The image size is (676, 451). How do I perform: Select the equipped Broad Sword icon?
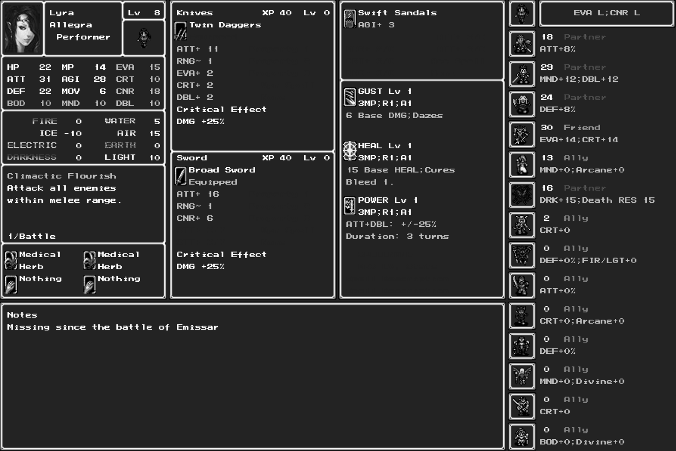(181, 176)
